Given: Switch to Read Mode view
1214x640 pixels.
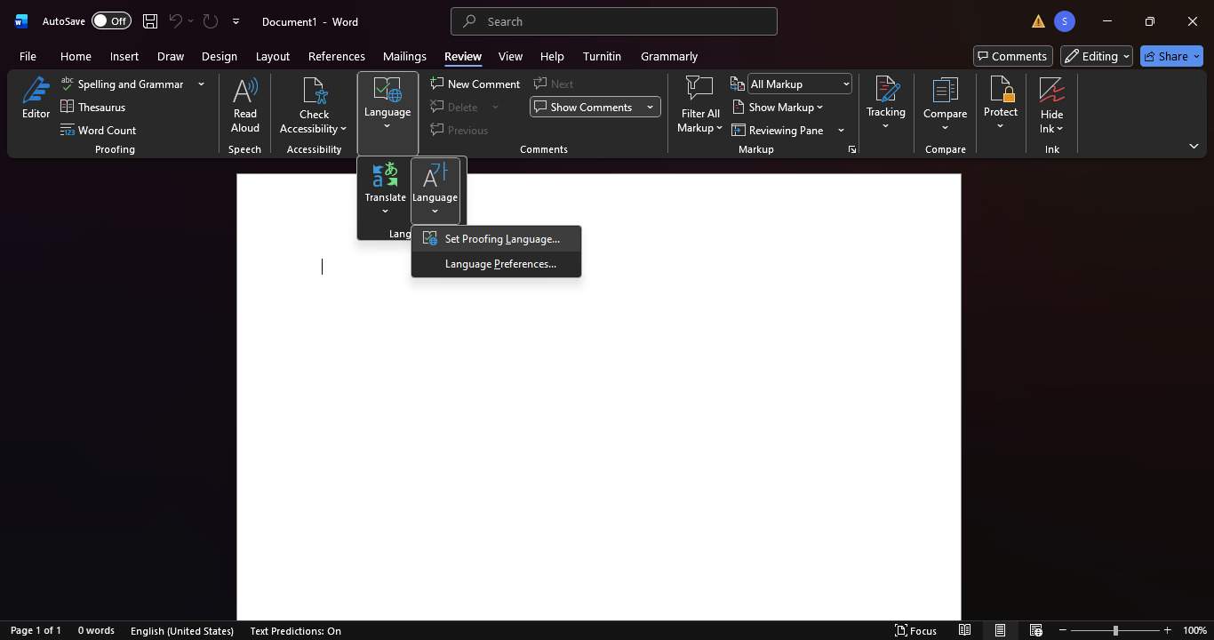Looking at the screenshot, I should tap(964, 630).
